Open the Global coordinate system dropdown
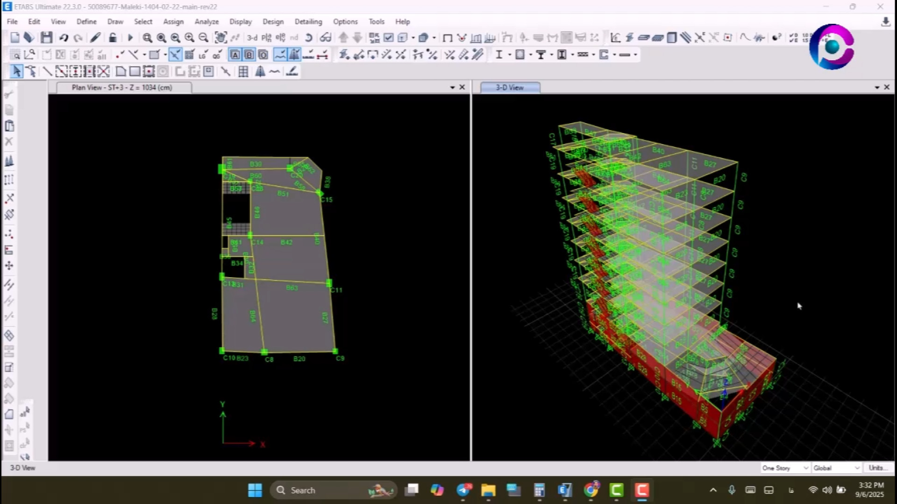 [836, 468]
